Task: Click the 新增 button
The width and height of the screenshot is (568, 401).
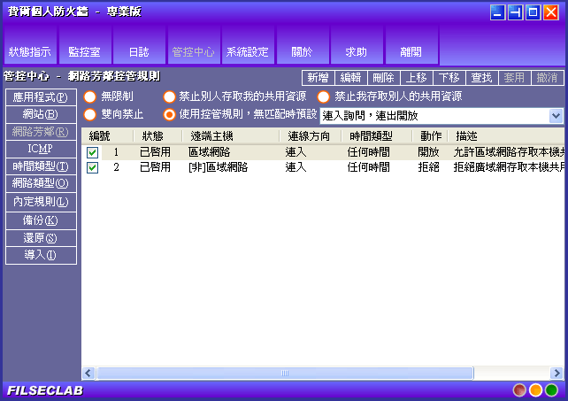Action: point(319,78)
